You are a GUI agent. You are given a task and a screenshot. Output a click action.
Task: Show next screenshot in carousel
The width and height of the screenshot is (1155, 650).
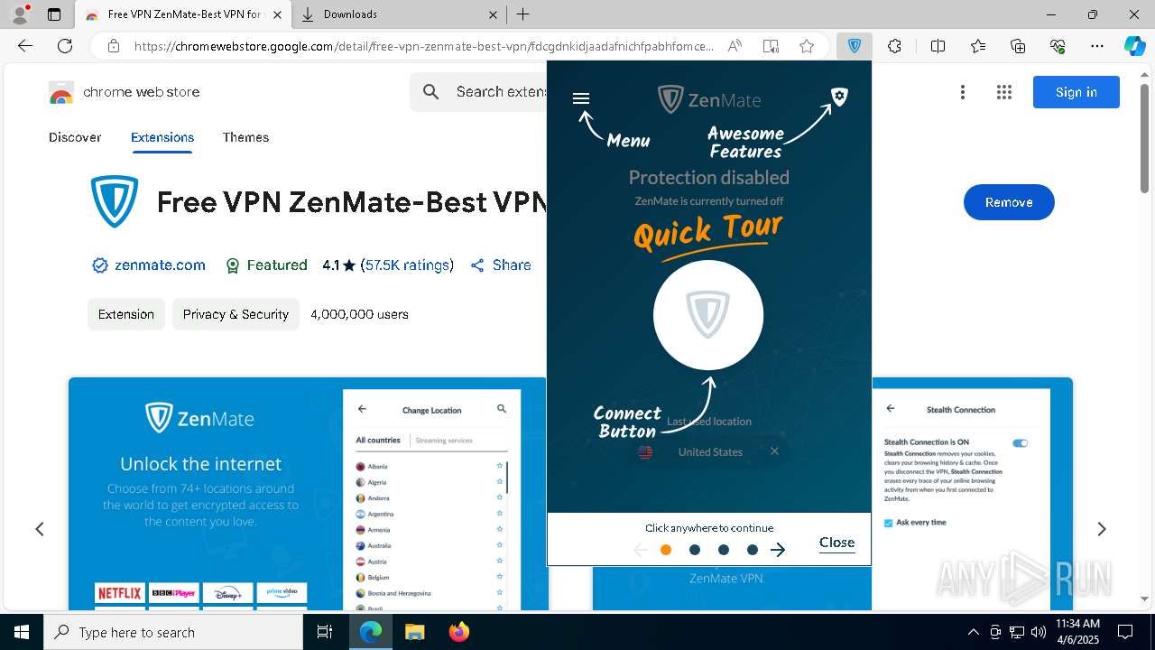(1102, 529)
